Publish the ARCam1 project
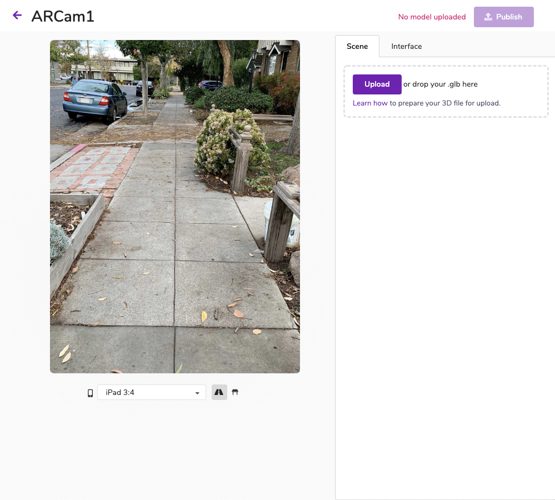555x500 pixels. point(504,17)
